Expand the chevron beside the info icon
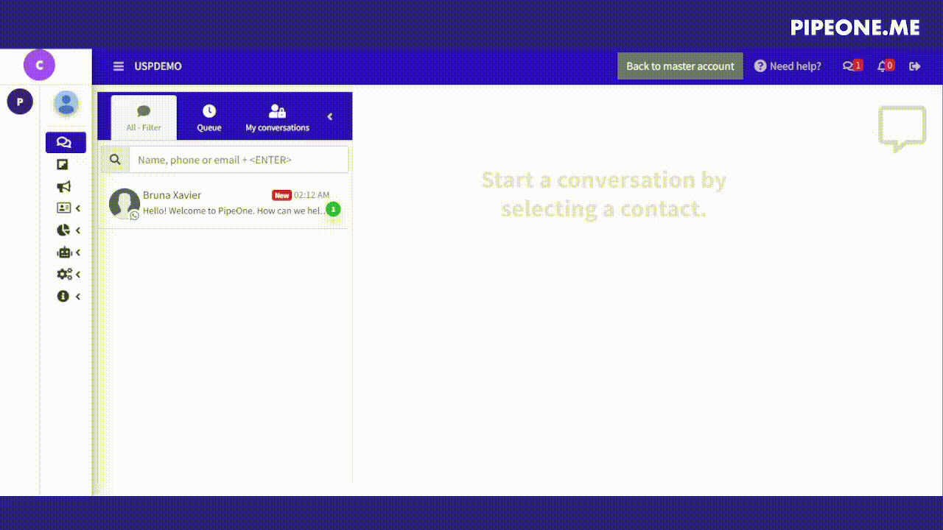Viewport: 943px width, 530px height. tap(78, 297)
